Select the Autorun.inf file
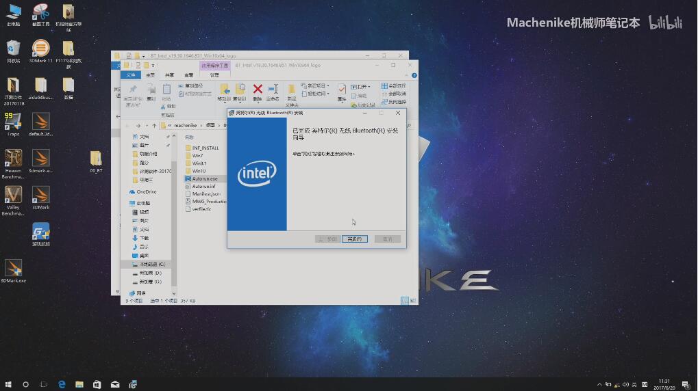The width and height of the screenshot is (698, 391). coord(200,186)
